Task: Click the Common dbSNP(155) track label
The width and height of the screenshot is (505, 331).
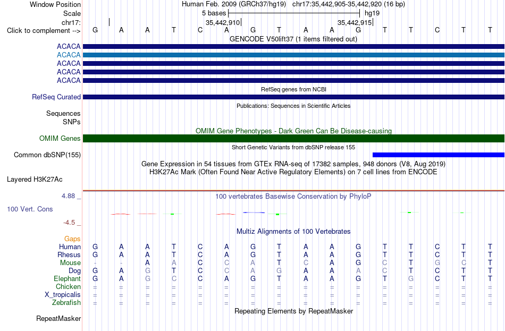Action: pyautogui.click(x=47, y=155)
